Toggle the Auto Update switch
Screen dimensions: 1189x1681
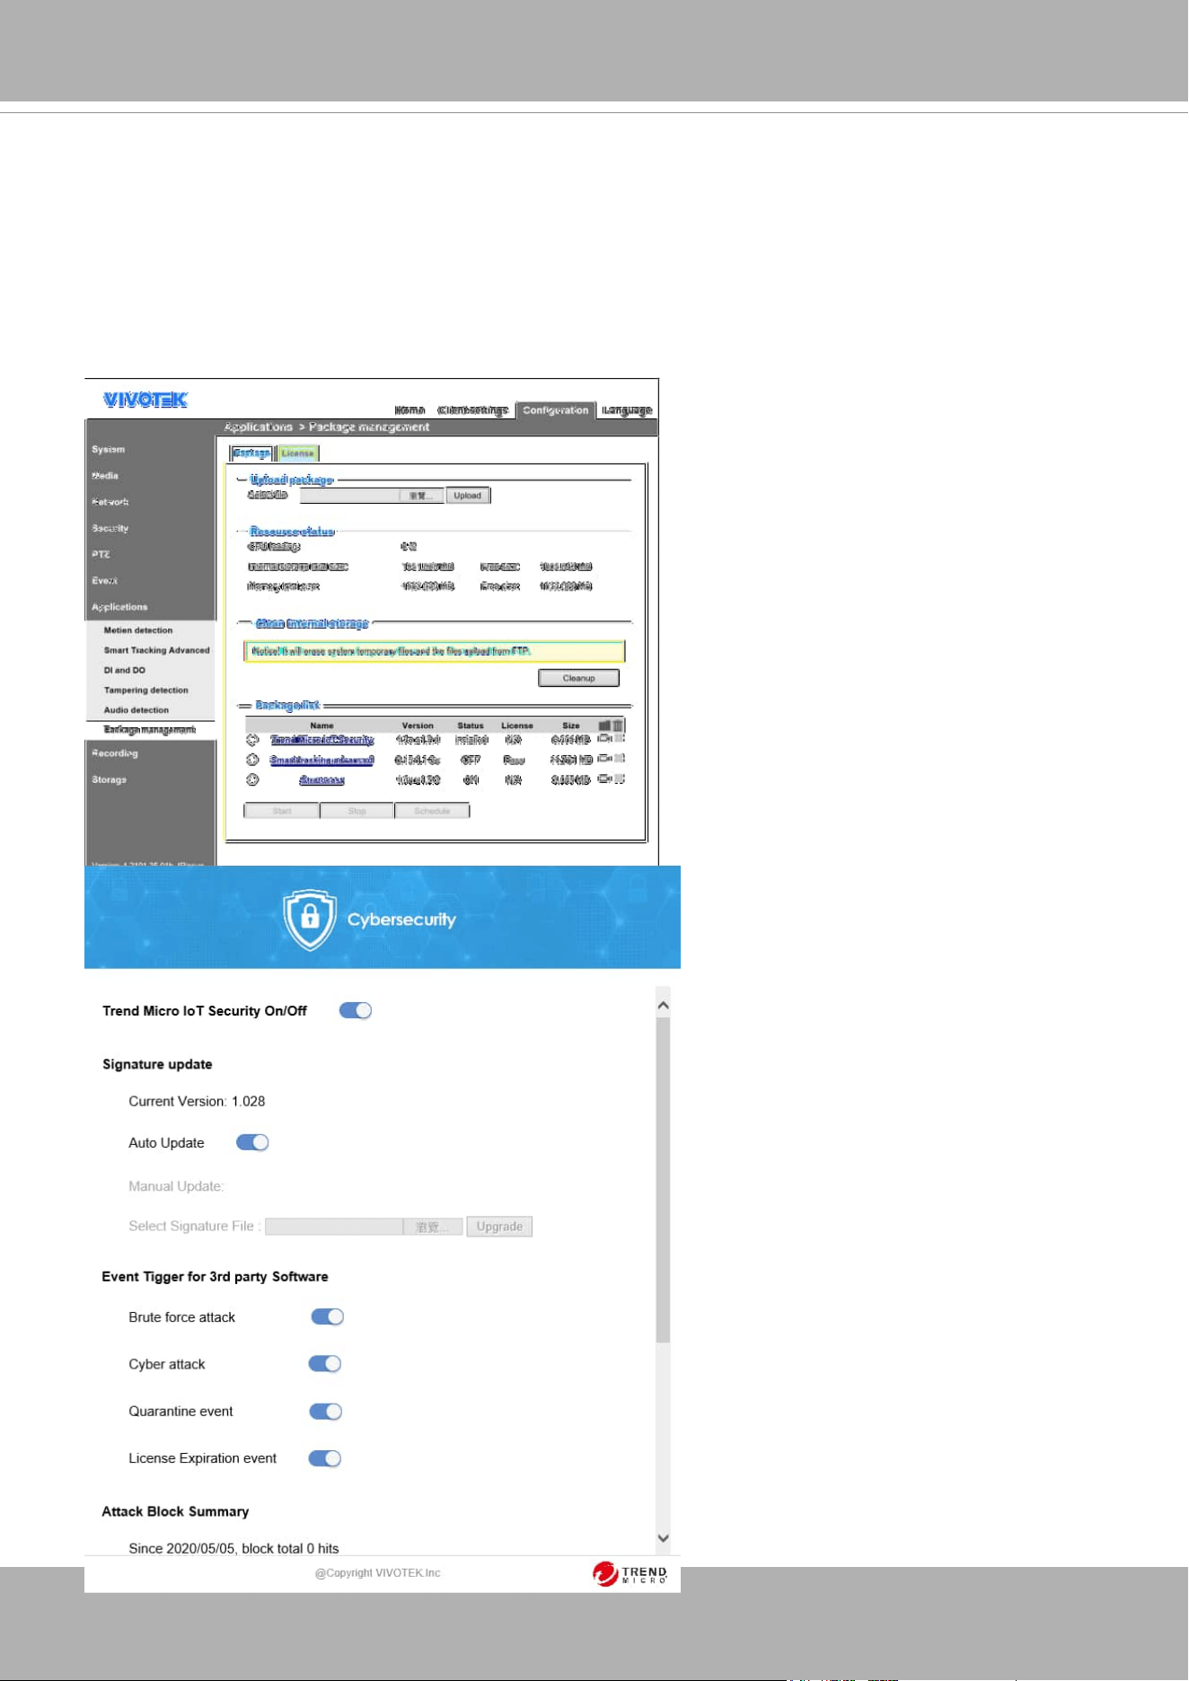point(252,1142)
